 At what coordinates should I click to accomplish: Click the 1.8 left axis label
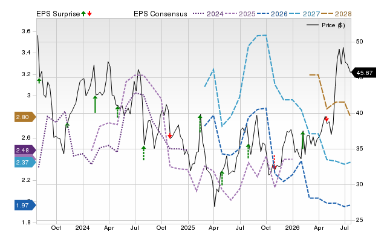(26, 223)
